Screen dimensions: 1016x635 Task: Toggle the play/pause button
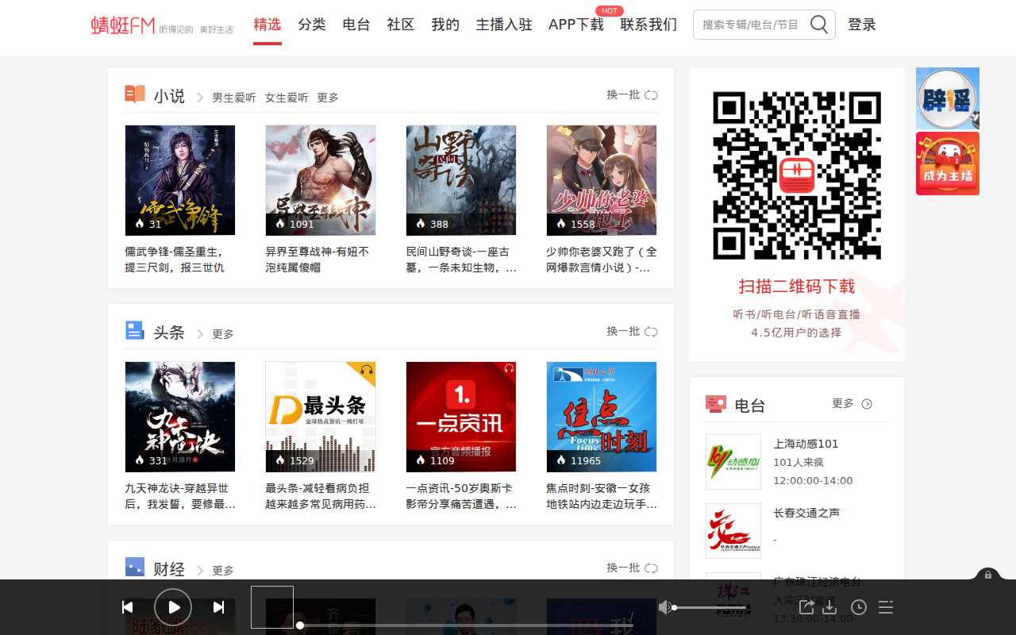click(x=172, y=606)
